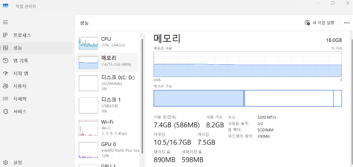Click the SSD(NVMe) disk label
The width and height of the screenshot is (353, 167).
112,83
